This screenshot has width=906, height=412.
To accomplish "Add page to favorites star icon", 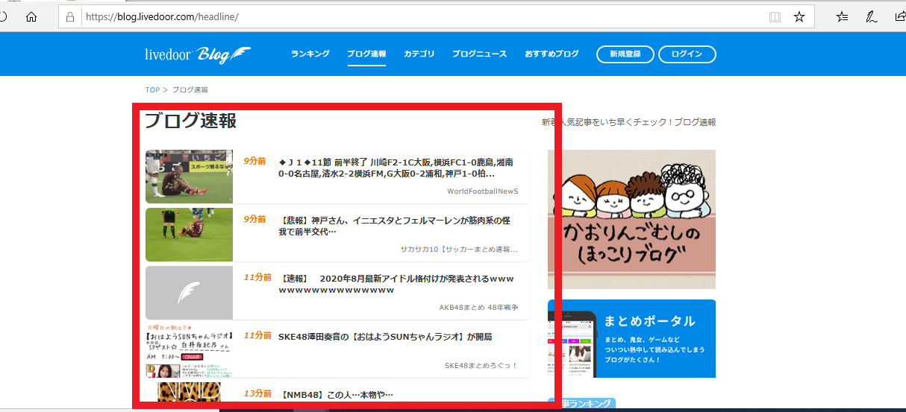I will click(799, 16).
